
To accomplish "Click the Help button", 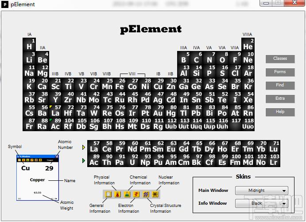I will 280,112.
